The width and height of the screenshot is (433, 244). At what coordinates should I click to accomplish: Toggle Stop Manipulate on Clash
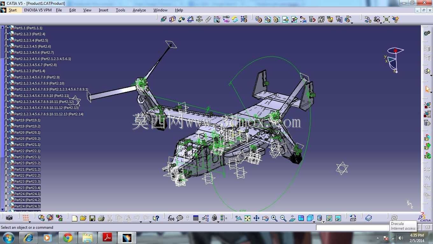click(395, 19)
